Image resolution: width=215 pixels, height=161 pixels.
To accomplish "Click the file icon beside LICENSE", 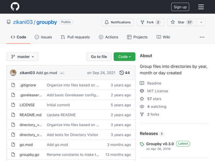I will point(13,105).
